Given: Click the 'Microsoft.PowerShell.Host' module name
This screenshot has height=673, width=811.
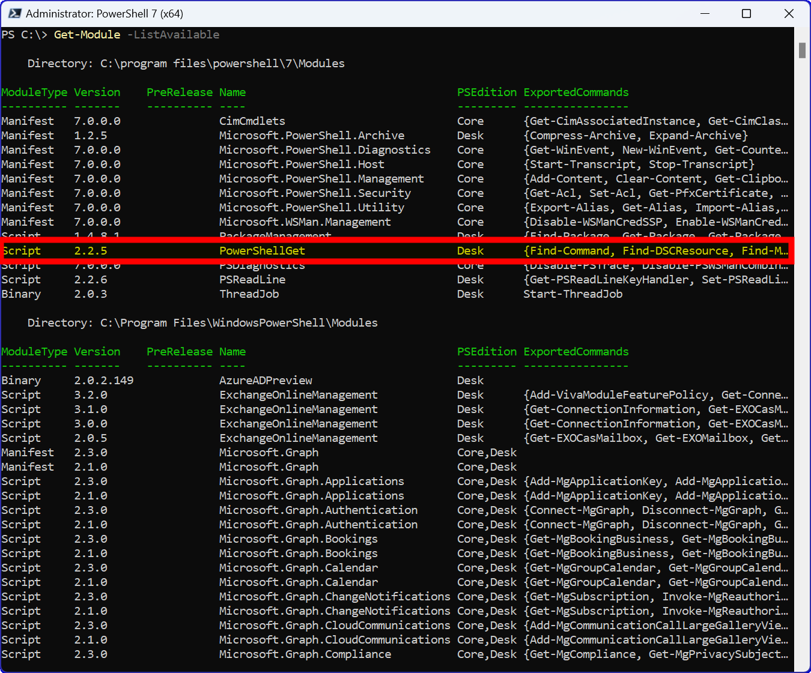Looking at the screenshot, I should click(x=302, y=164).
